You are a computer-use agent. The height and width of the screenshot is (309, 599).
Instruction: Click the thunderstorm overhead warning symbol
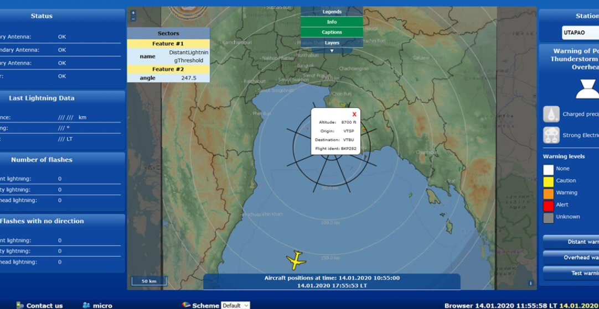click(587, 88)
